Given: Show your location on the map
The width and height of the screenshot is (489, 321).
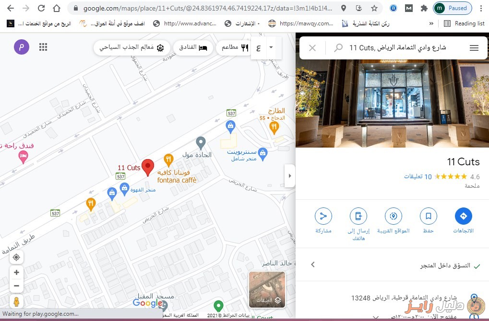Looking at the screenshot, I should click(16, 257).
